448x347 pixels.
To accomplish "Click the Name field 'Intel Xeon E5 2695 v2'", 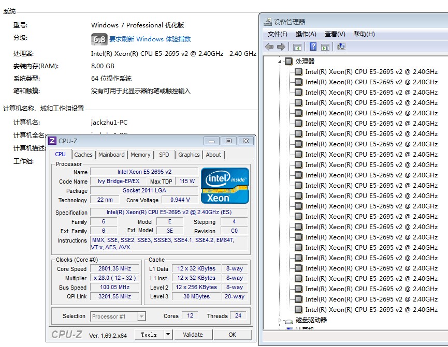I will [x=144, y=172].
